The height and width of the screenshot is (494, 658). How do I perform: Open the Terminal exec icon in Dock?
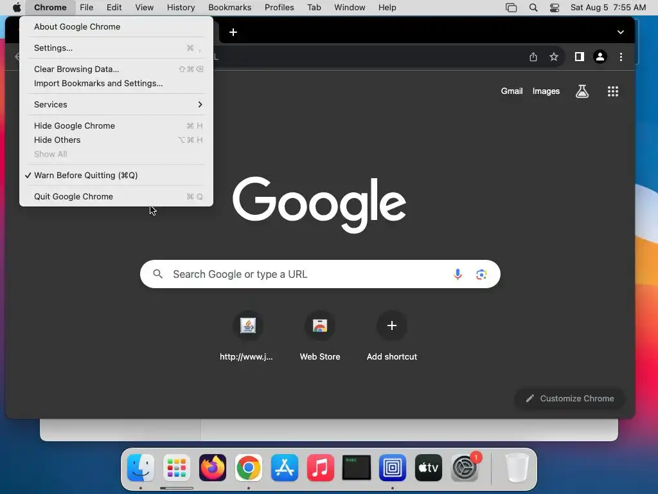click(356, 468)
